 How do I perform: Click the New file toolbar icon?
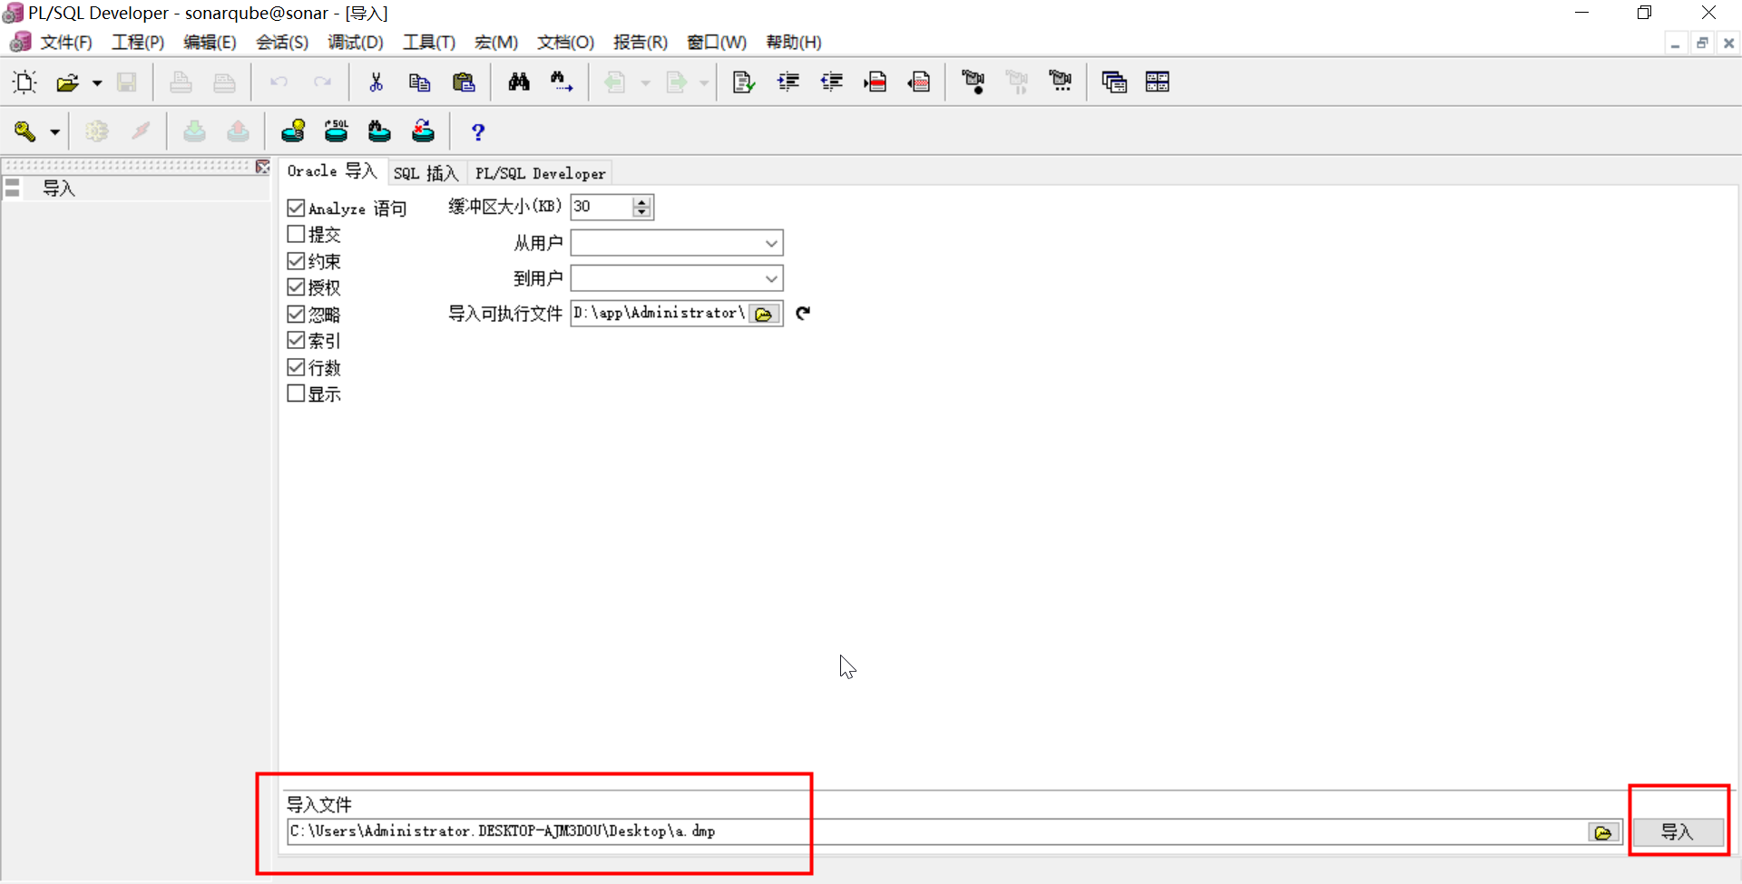click(24, 83)
